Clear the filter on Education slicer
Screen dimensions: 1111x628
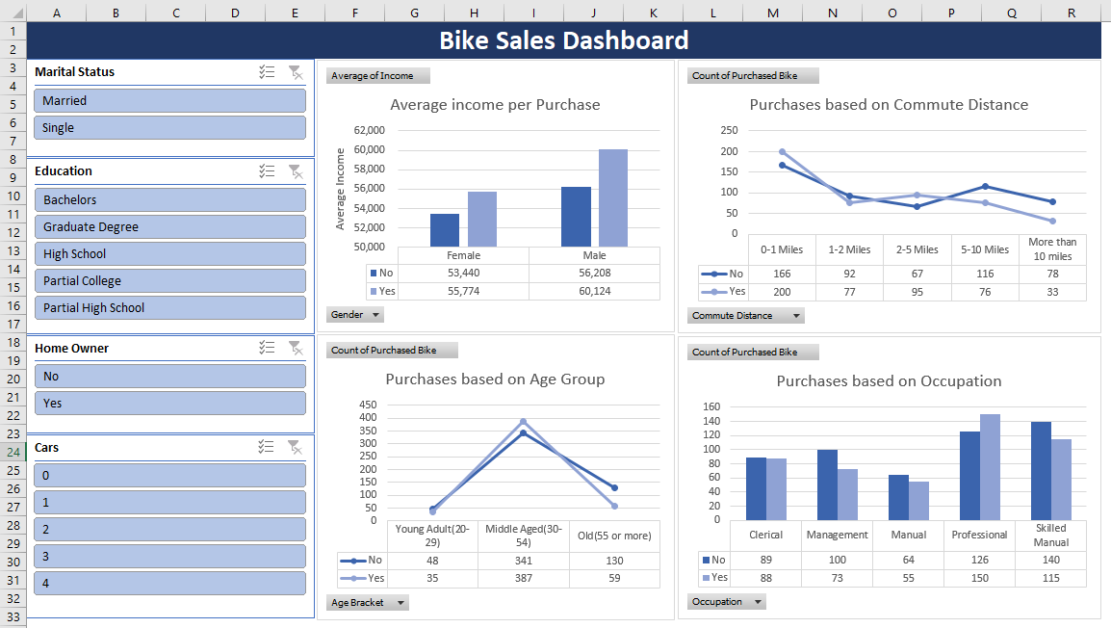pos(297,170)
